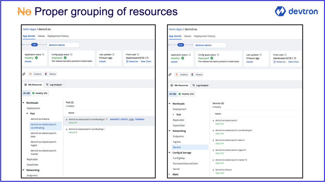Viewport: 325px width, 182px height.
Task: View LOGS for the coordinating-0 pod
Action: tap(131, 119)
